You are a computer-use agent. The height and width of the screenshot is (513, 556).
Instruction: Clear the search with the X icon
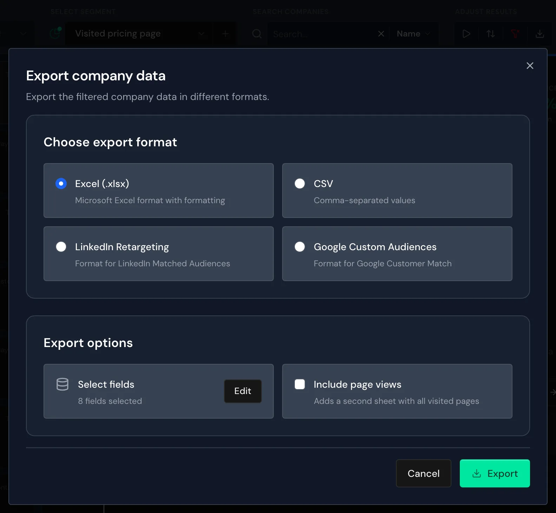(x=381, y=34)
